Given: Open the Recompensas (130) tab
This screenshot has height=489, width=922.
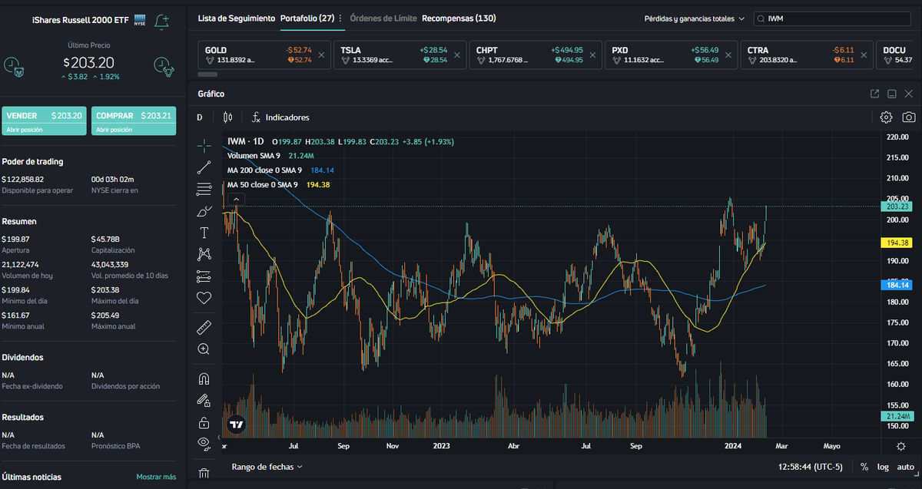Looking at the screenshot, I should pos(459,18).
